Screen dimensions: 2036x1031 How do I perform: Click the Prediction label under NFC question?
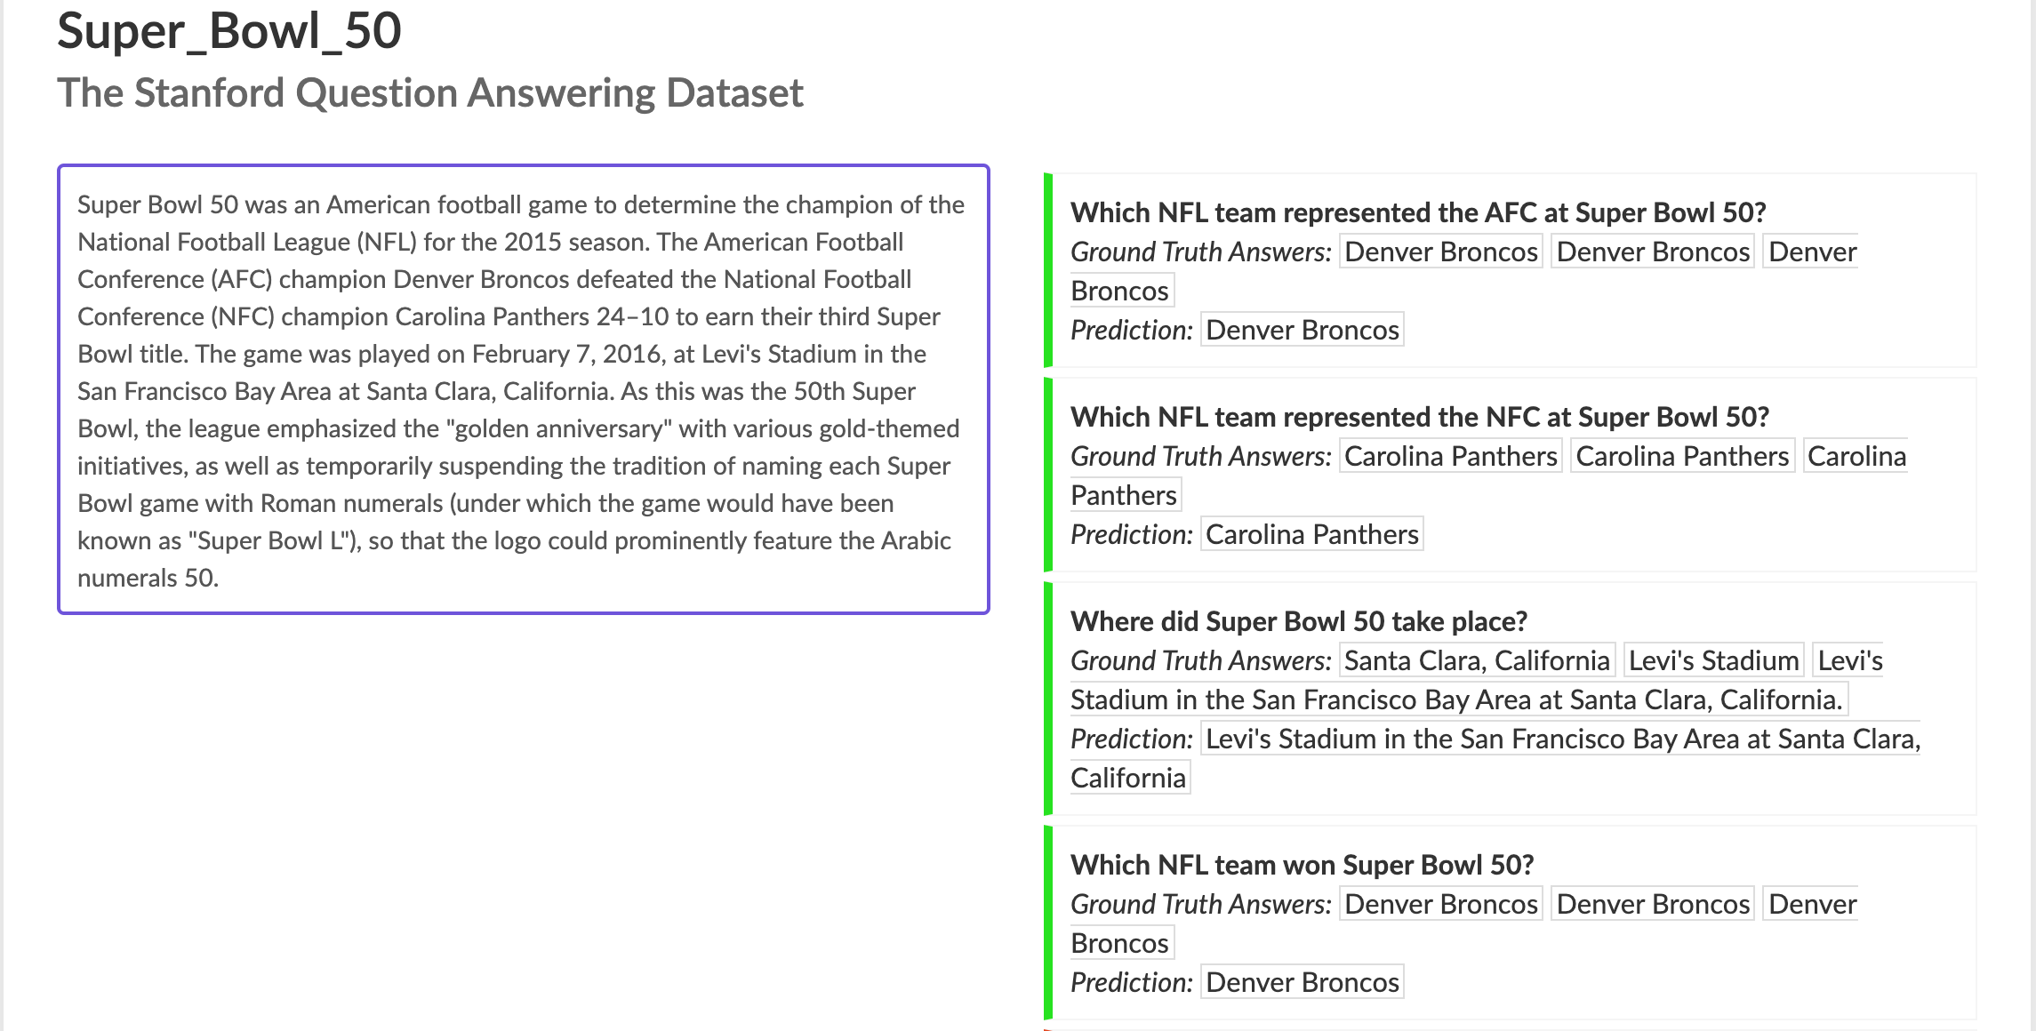[x=1131, y=534]
